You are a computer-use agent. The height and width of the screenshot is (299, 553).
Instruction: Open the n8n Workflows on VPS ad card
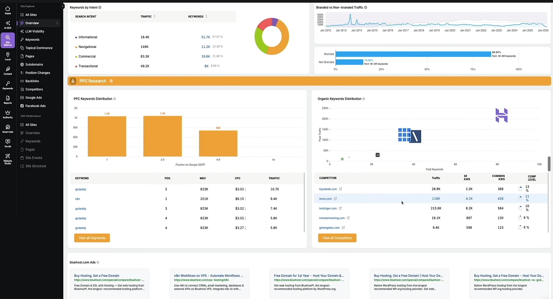click(209, 284)
